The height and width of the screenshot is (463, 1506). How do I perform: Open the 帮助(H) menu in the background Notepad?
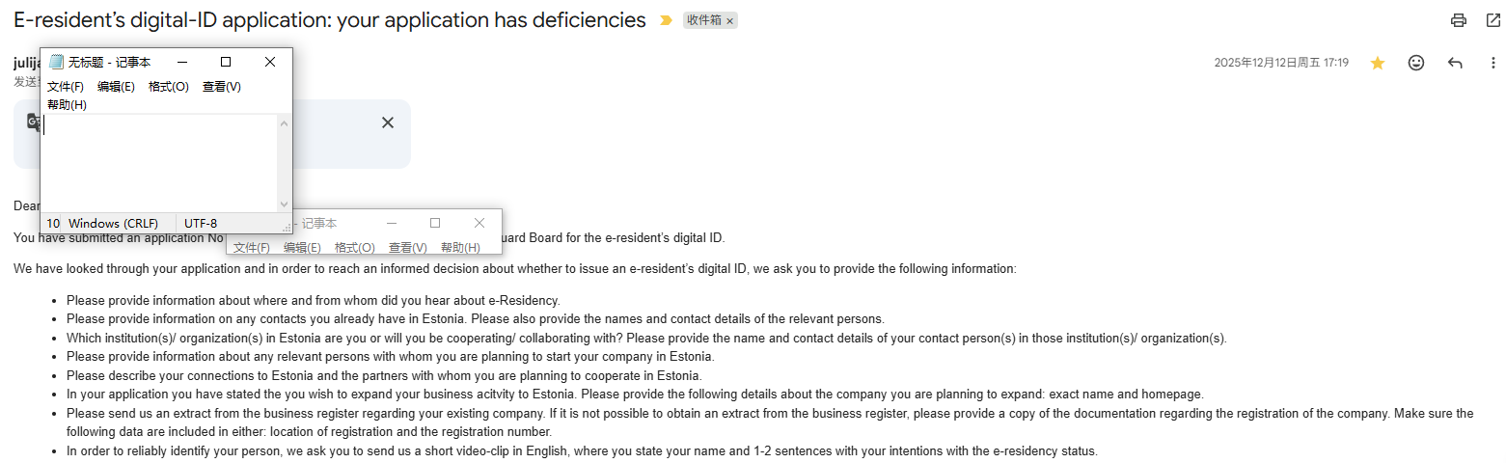pos(460,248)
